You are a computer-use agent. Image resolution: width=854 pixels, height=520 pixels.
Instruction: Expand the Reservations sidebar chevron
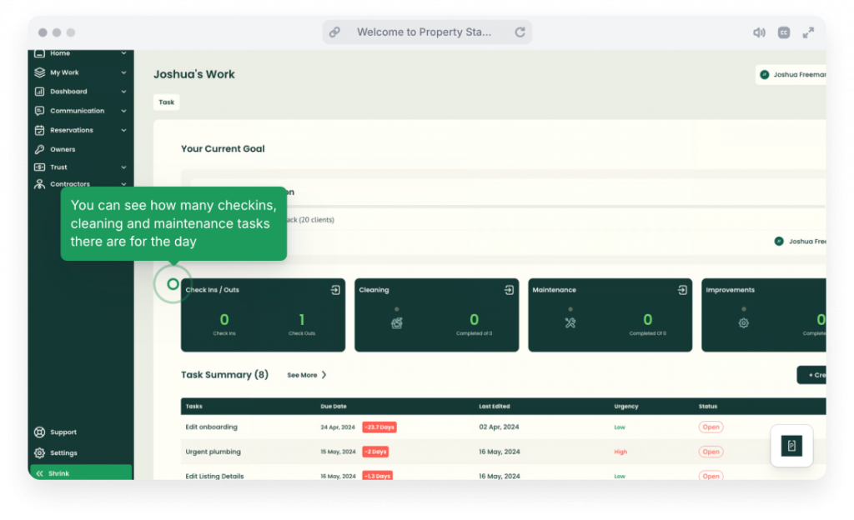[x=123, y=130]
